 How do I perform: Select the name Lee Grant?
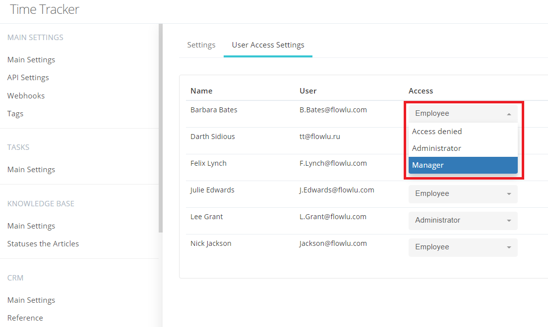point(206,217)
